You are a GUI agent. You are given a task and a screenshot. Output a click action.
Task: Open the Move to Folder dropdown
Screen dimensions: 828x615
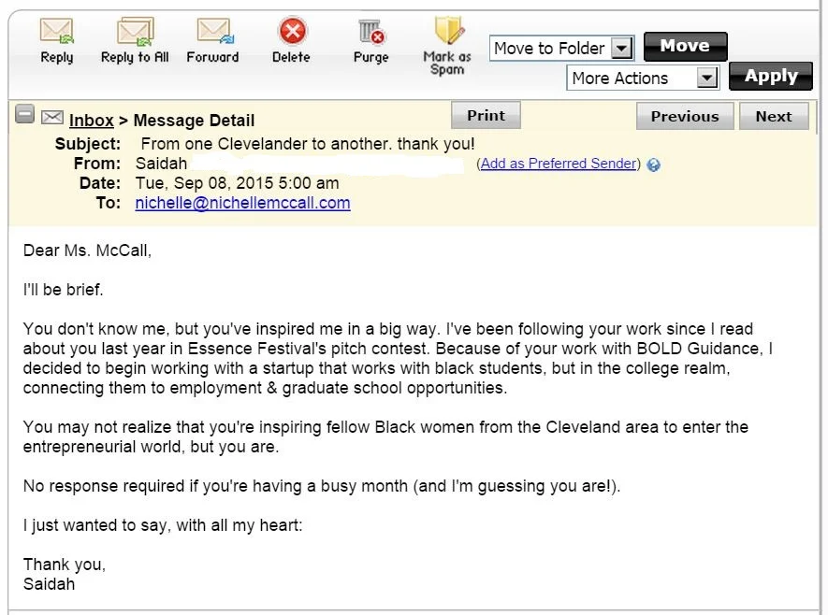[621, 48]
